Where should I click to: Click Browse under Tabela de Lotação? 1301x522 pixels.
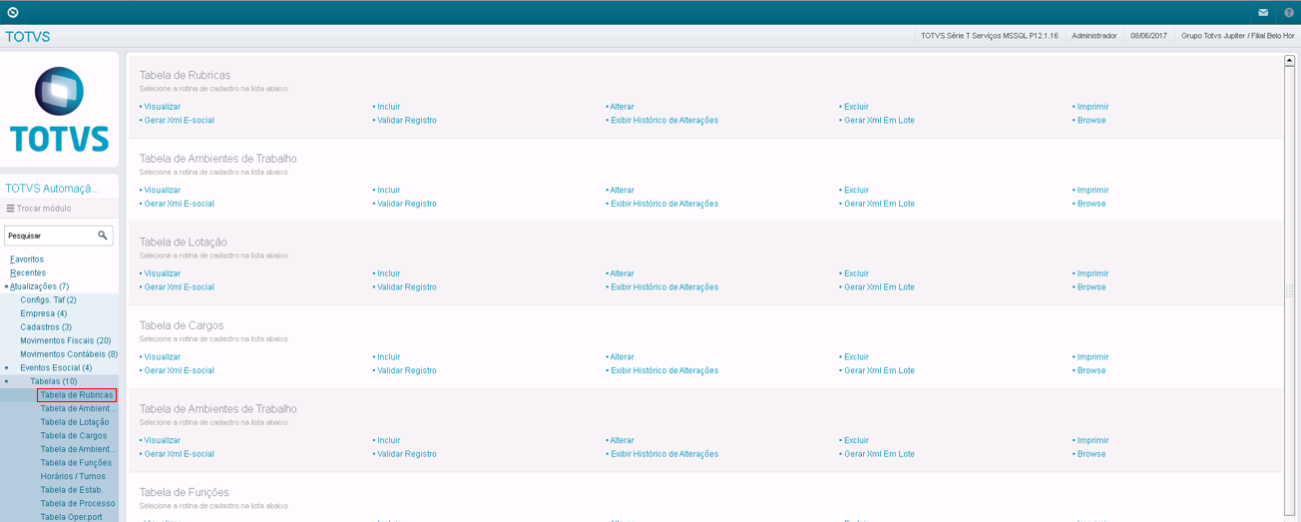pyautogui.click(x=1091, y=287)
